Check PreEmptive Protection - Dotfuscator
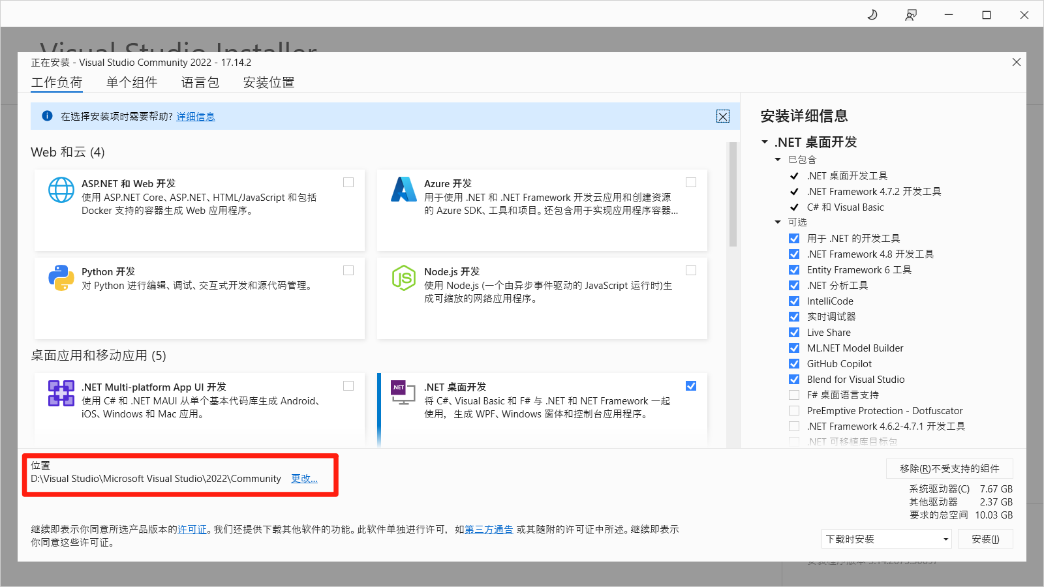1044x587 pixels. 794,411
